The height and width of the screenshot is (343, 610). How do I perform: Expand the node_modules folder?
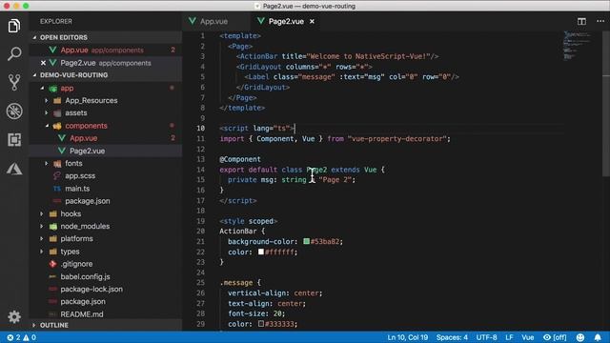tap(42, 226)
